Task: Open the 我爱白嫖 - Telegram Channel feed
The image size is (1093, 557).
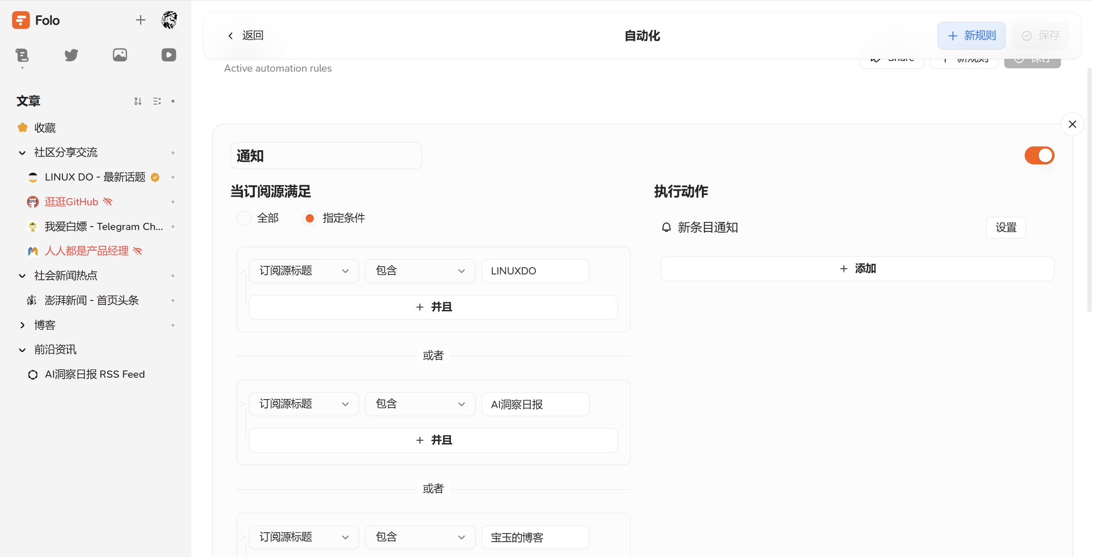Action: (x=104, y=227)
